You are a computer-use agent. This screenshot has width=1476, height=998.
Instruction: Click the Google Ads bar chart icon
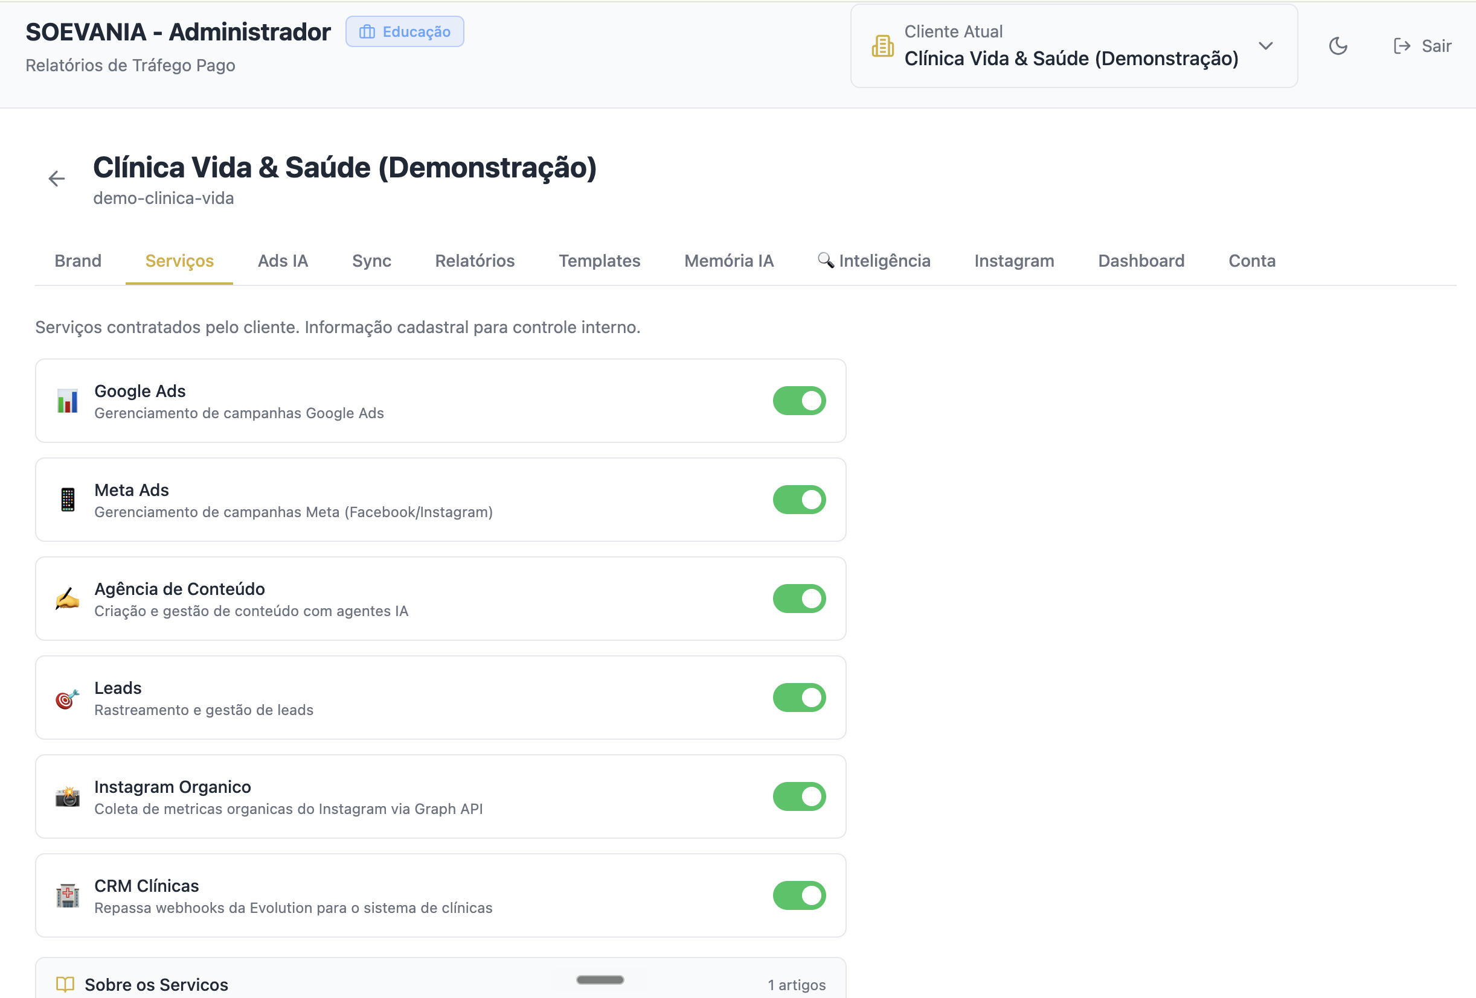click(x=67, y=401)
